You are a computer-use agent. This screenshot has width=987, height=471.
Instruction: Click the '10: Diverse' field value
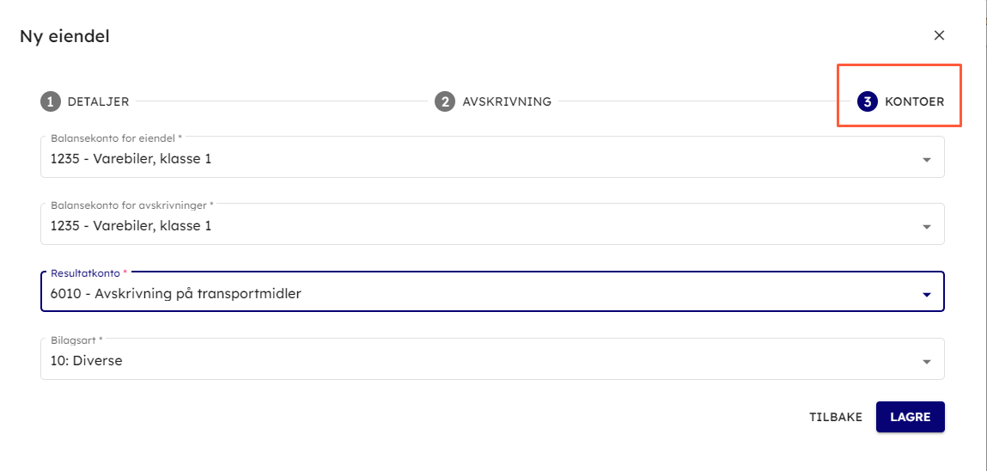[87, 361]
